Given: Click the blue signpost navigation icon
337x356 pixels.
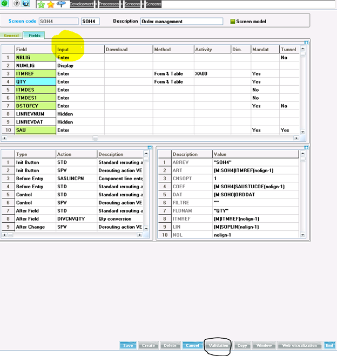Looking at the screenshot, I should click(x=60, y=4).
